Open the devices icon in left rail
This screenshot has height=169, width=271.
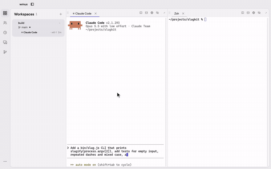pyautogui.click(x=5, y=42)
